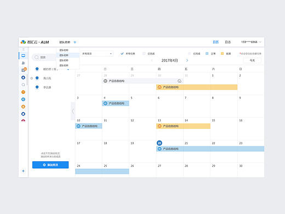This screenshot has height=214, width=285.
Task: Click the red-asterisk hint text at top right
Action: click(250, 54)
